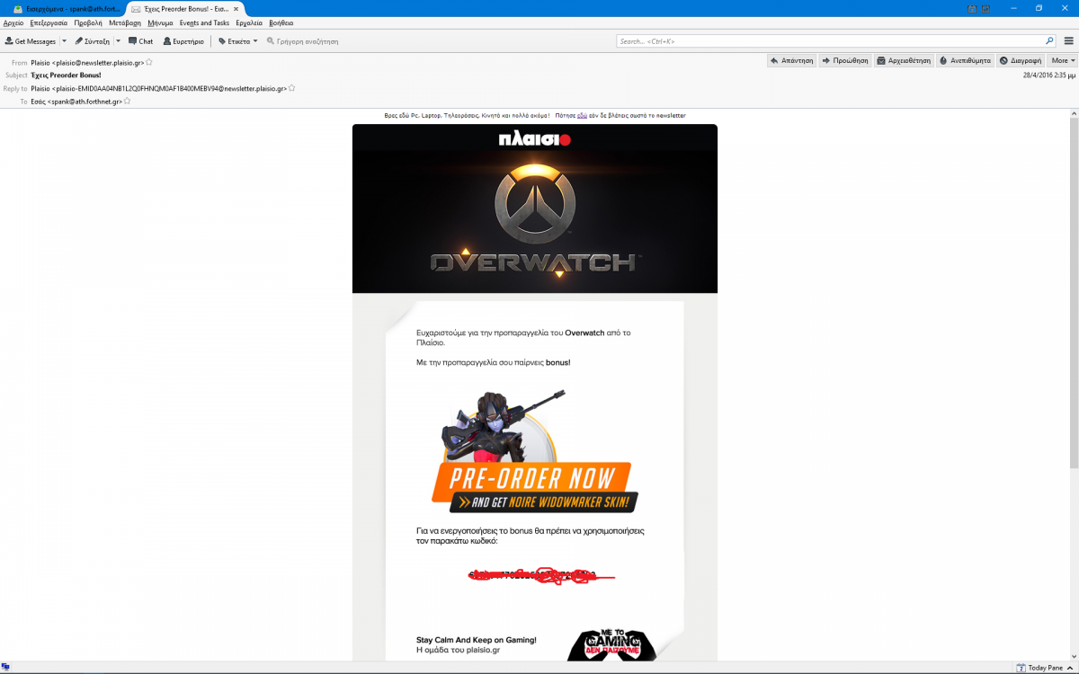Close the Έχεις Preorder Bonus tab
The width and height of the screenshot is (1079, 674).
(x=236, y=8)
